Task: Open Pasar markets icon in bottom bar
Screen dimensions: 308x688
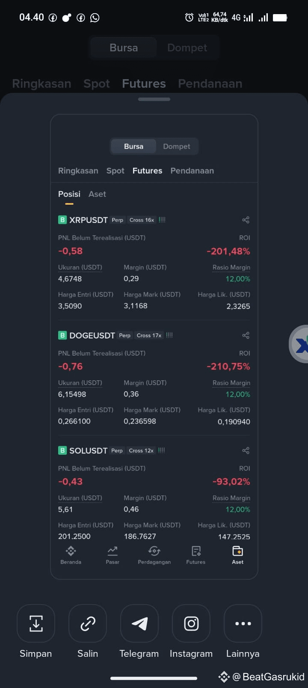Action: (x=113, y=555)
